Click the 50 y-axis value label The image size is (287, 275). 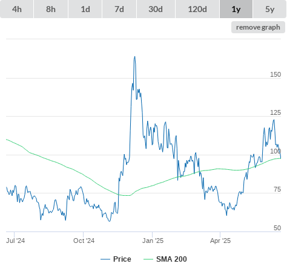(x=277, y=228)
